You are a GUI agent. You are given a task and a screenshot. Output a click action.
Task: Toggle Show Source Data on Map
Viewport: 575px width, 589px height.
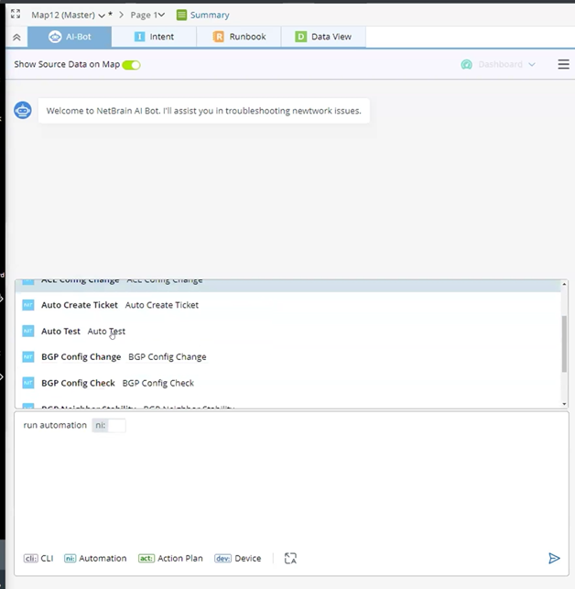(x=131, y=65)
